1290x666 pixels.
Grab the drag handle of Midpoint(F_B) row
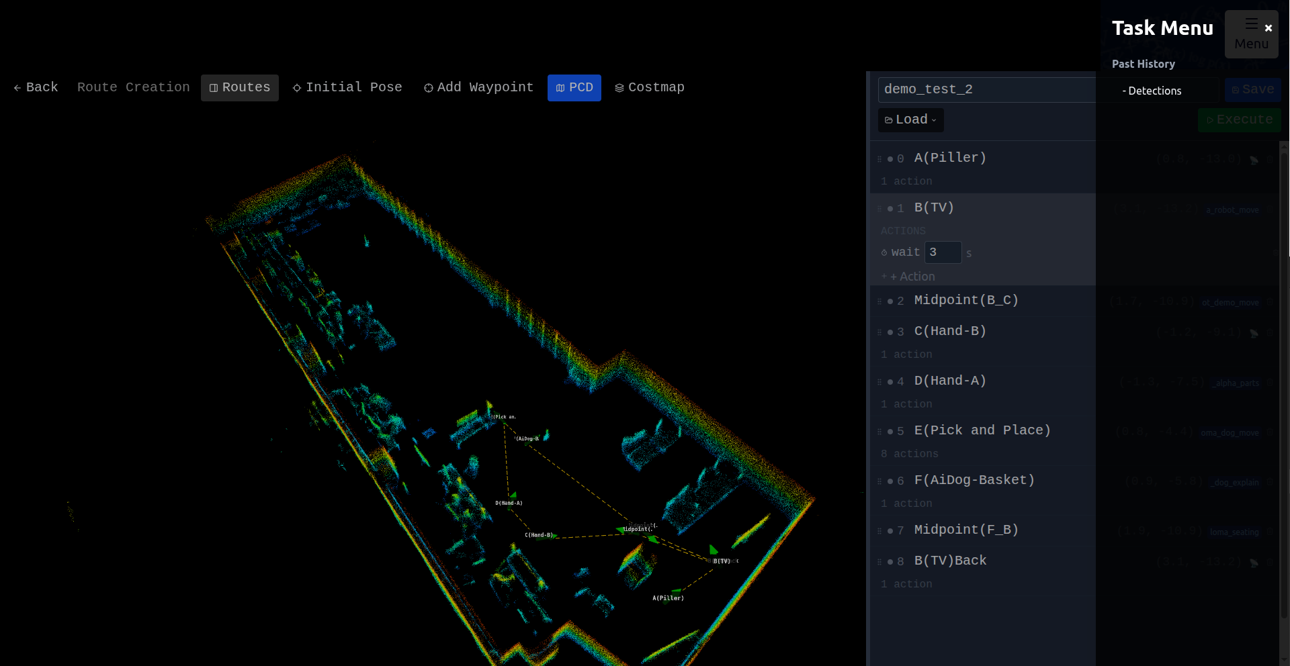[x=879, y=531]
